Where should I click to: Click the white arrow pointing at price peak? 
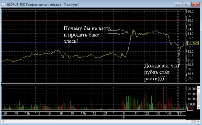click(x=118, y=32)
